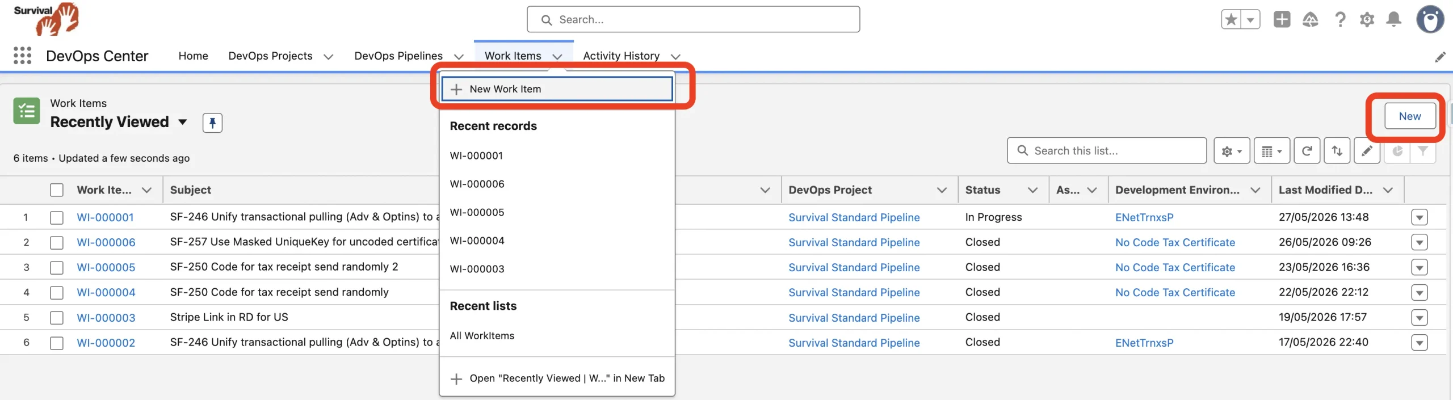Viewport: 1453px width, 400px height.
Task: Click the global Search field
Action: point(693,20)
